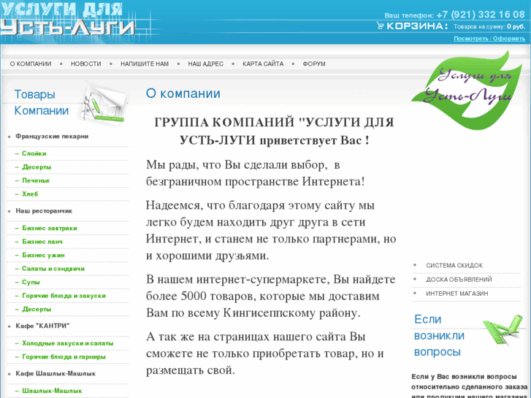This screenshot has height=398, width=531.
Task: Open the О КОМПАНИИ menu item
Action: coord(31,64)
